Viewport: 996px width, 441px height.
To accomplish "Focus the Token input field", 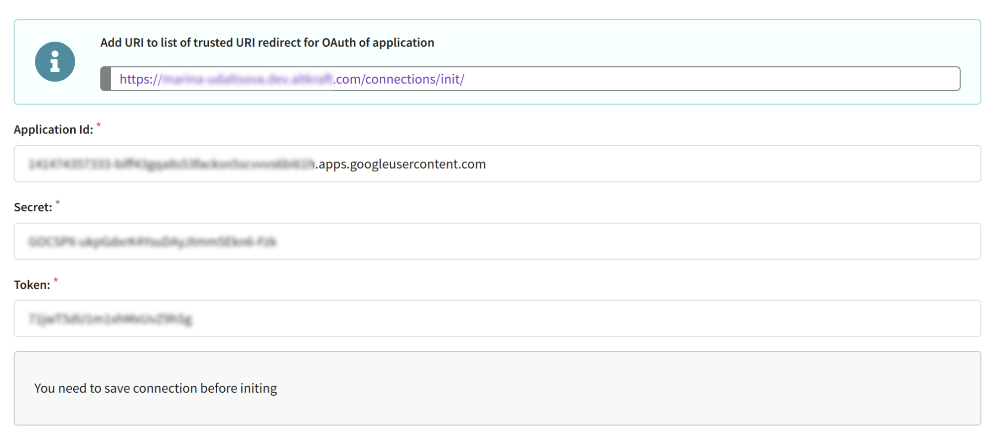I will pos(497,318).
